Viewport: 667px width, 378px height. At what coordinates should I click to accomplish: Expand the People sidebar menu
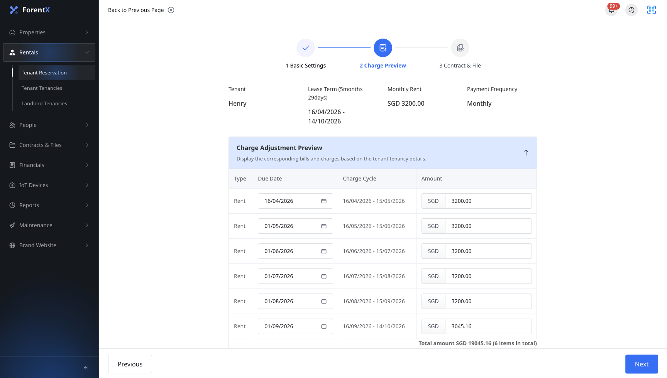49,125
